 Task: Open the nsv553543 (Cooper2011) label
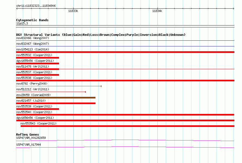(38, 123)
